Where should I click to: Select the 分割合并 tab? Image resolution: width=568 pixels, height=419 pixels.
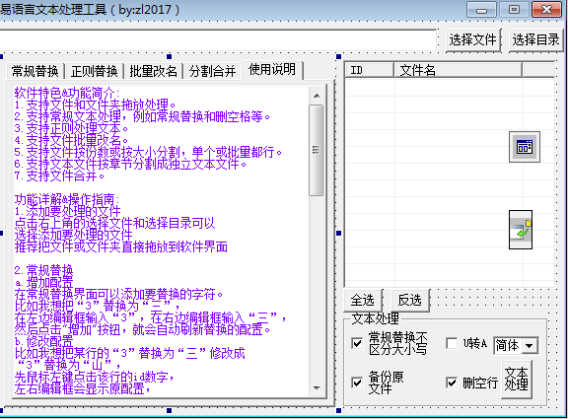[212, 71]
